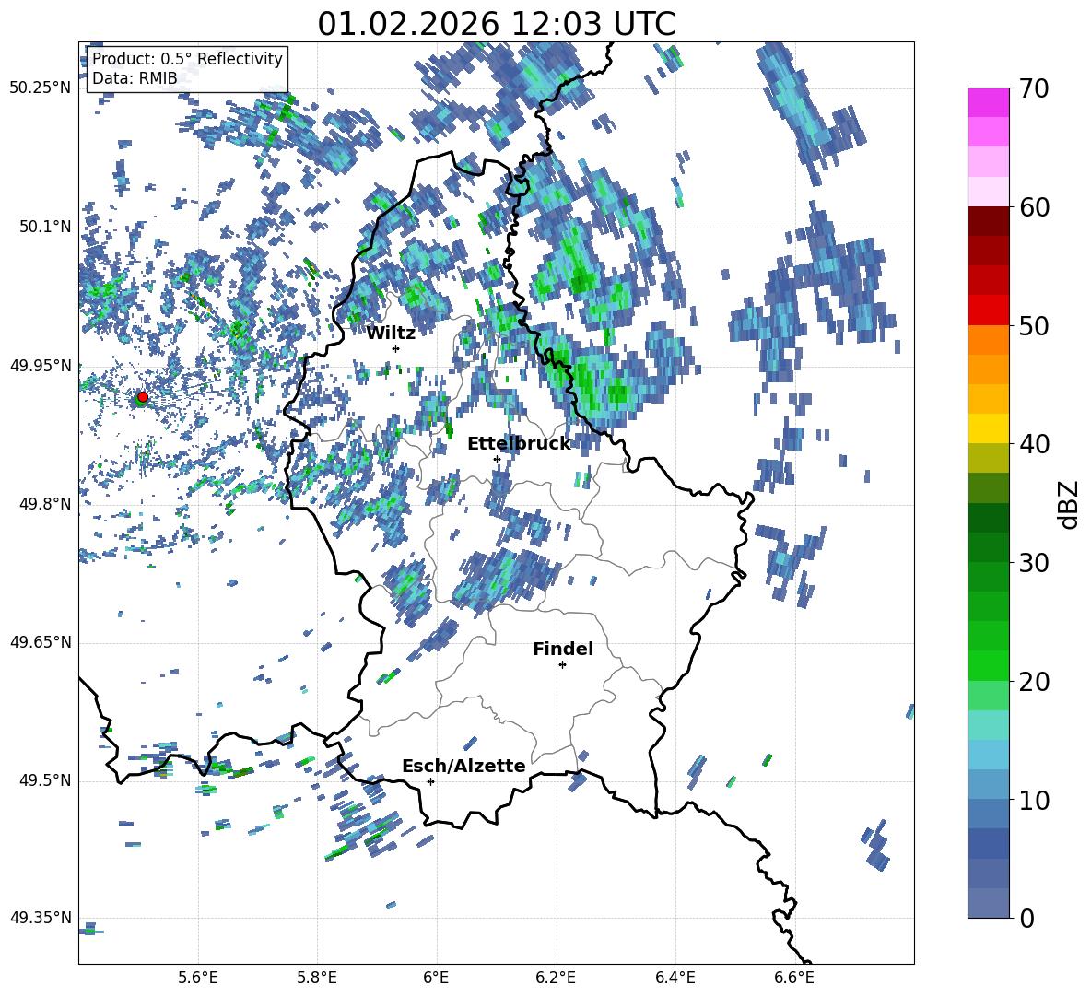Click the 6°E longitude tick label

point(436,978)
